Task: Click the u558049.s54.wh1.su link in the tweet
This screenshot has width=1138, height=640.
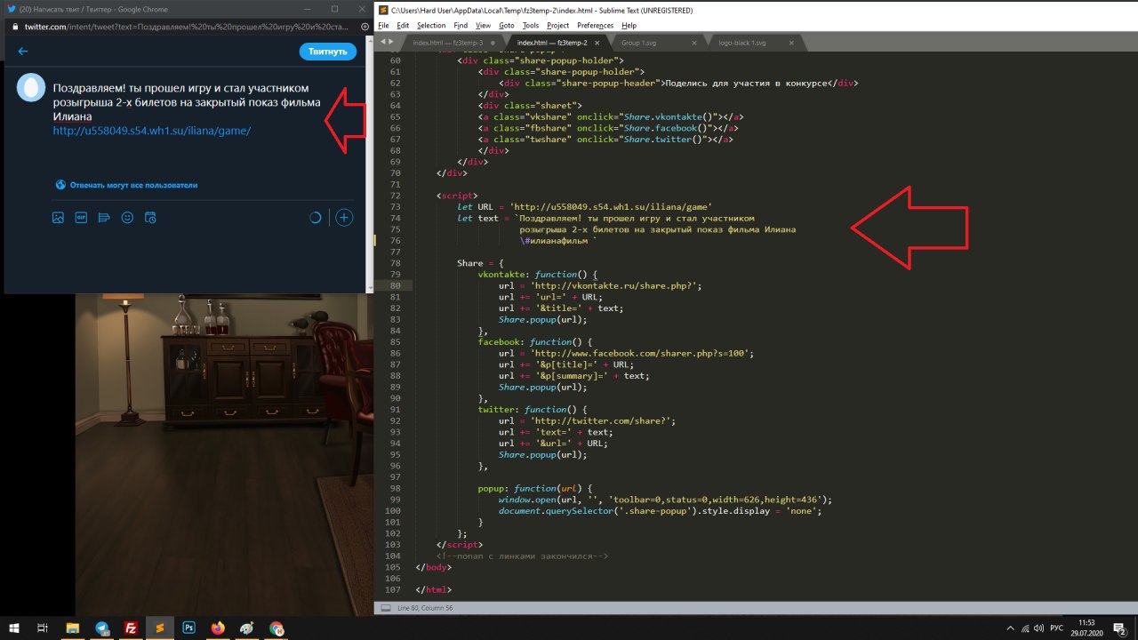Action: [x=152, y=131]
